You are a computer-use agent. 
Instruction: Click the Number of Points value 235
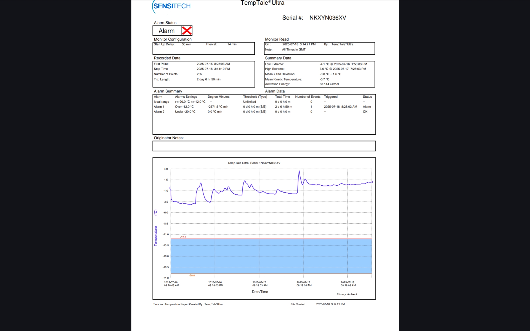[199, 74]
